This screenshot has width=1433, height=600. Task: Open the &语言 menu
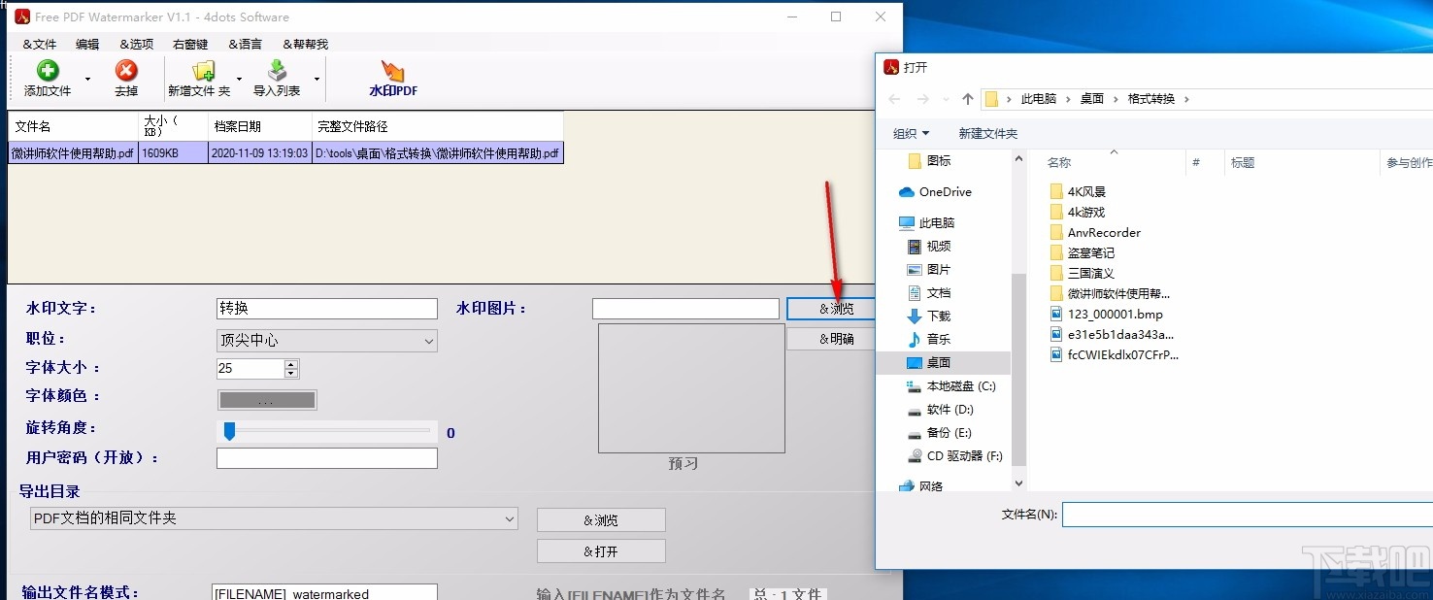point(246,44)
